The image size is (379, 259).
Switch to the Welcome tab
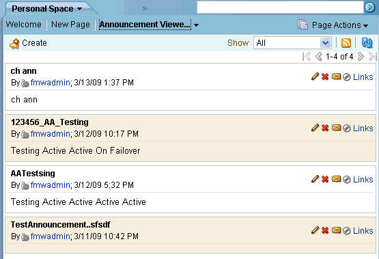(24, 25)
